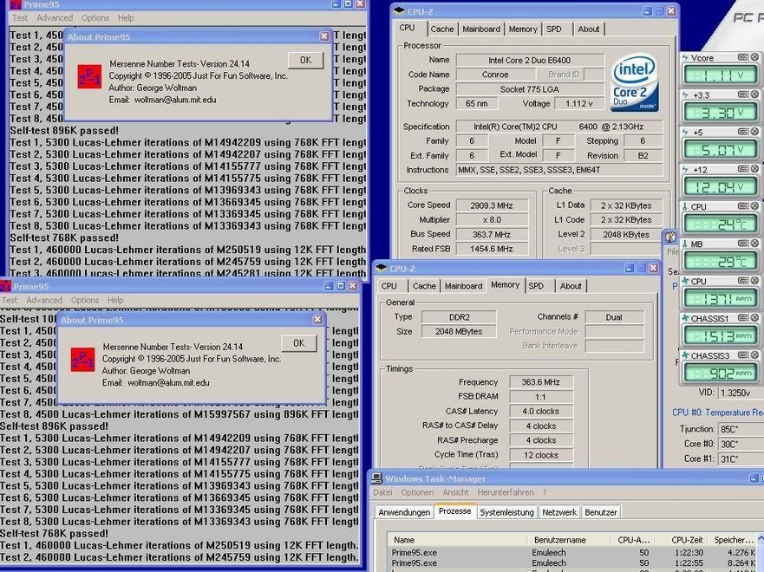The height and width of the screenshot is (572, 764).
Task: Open the +3.3 sensor settings icon
Action: pyautogui.click(x=743, y=94)
